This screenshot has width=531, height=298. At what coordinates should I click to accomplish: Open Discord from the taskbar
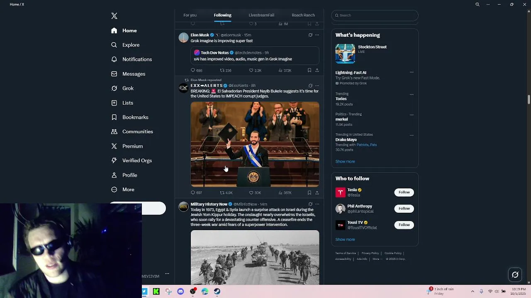(x=180, y=291)
